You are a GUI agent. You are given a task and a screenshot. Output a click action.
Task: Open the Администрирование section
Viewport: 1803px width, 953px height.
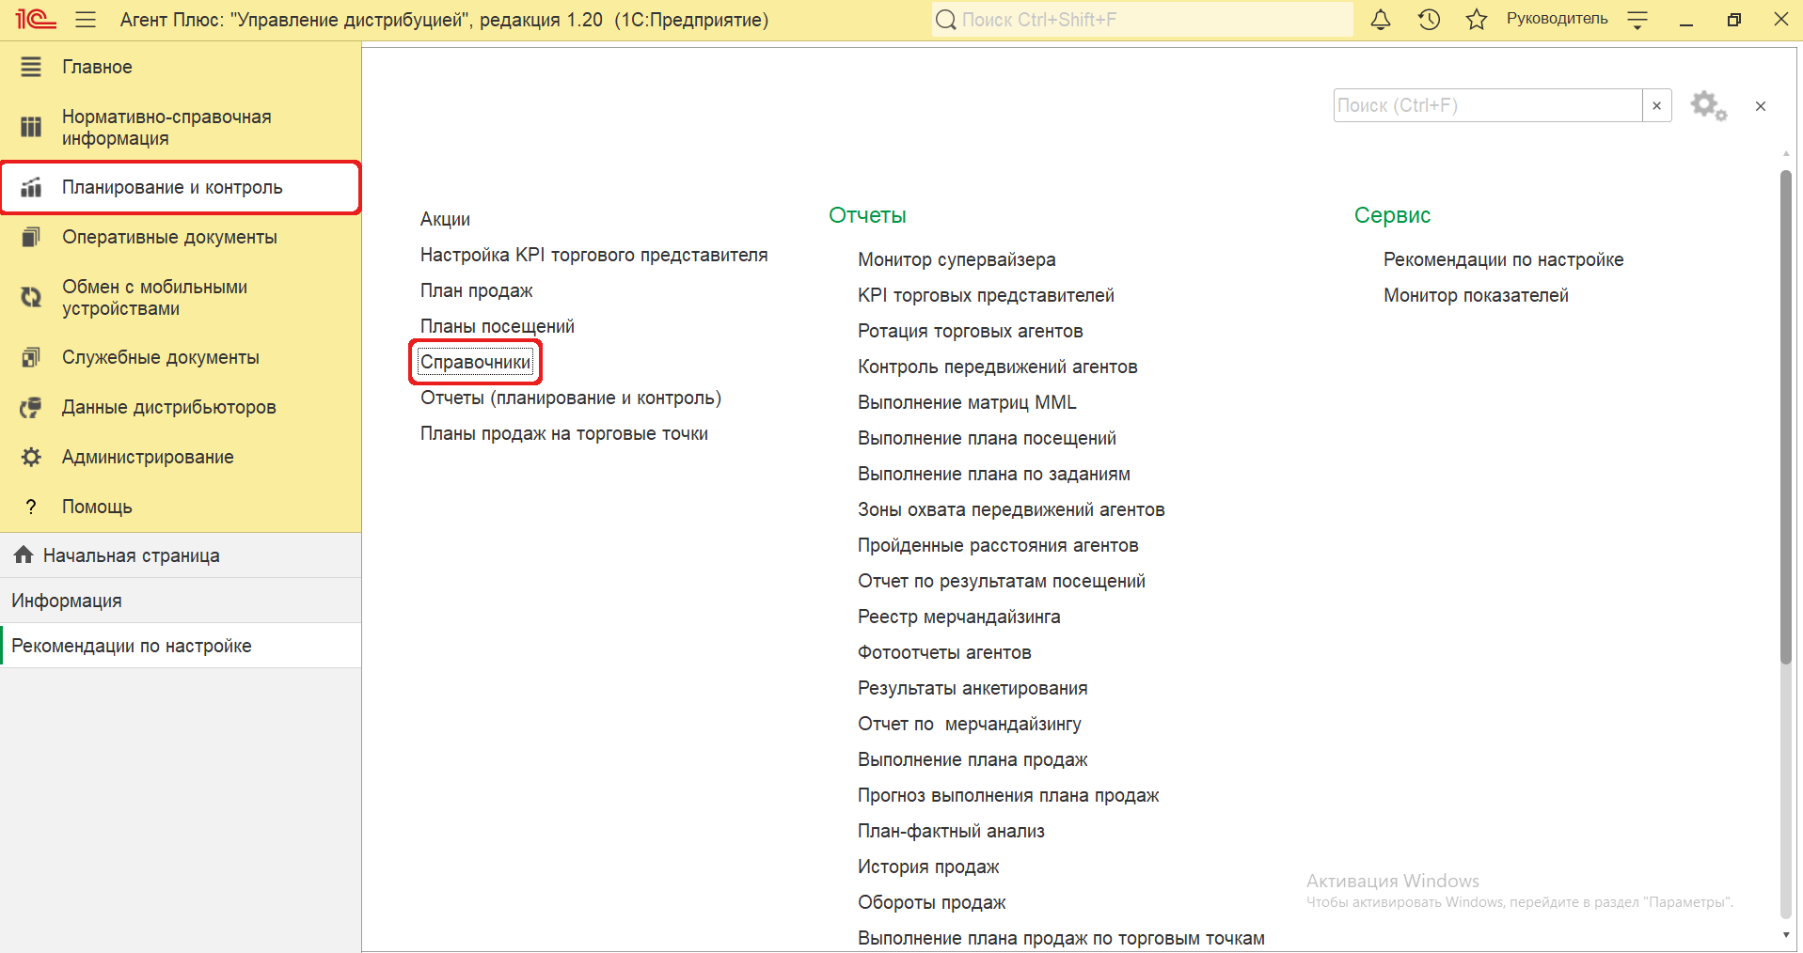(x=148, y=457)
